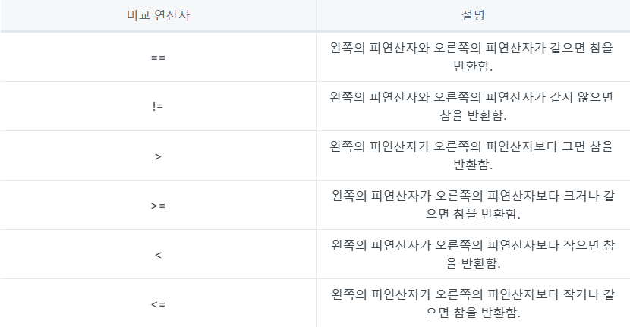Click the description containing '크면 참을'

(472, 156)
